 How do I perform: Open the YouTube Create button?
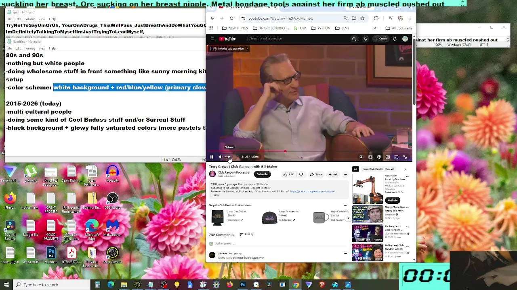click(x=380, y=39)
